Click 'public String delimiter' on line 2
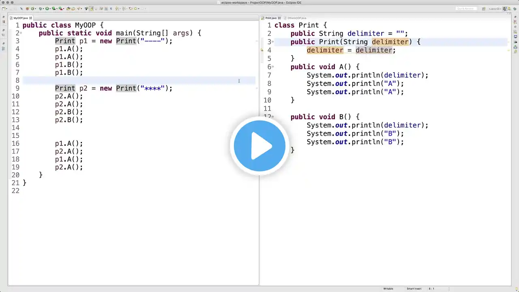This screenshot has width=519, height=292. 337,34
